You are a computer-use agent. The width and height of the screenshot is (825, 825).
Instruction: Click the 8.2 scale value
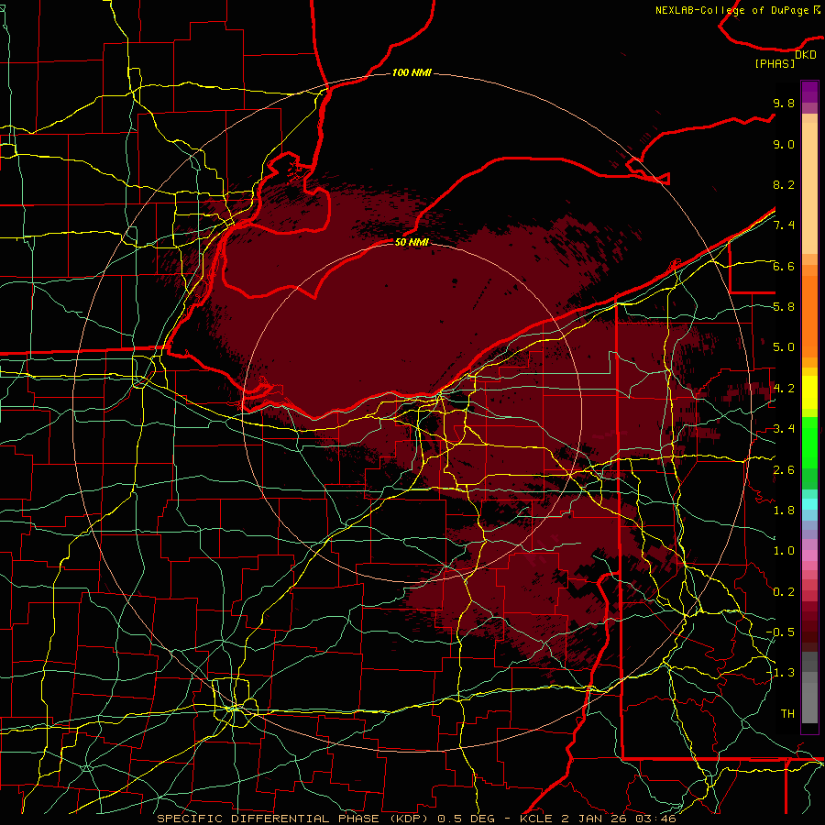784,184
